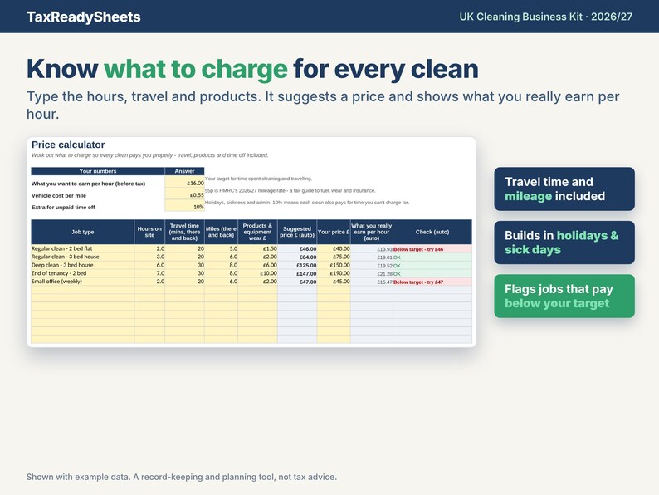Click the £21.28 real hourly earnings value
Viewport: 659px width, 495px height.
(x=372, y=273)
